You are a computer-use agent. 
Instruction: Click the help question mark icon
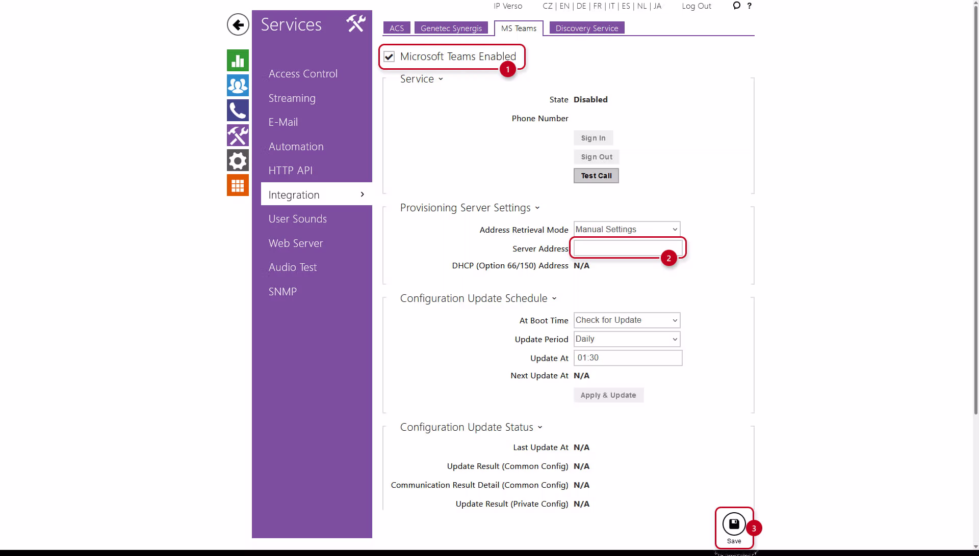(749, 6)
